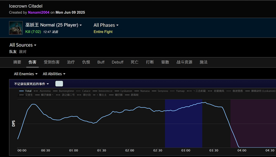
Task: Toggle Burningtime series in the legend
Action: coord(63,91)
